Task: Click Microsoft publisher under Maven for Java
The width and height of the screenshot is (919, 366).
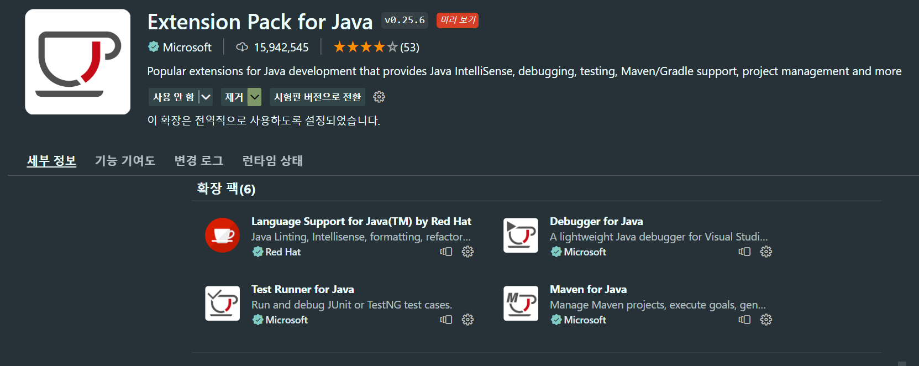Action: tap(585, 320)
